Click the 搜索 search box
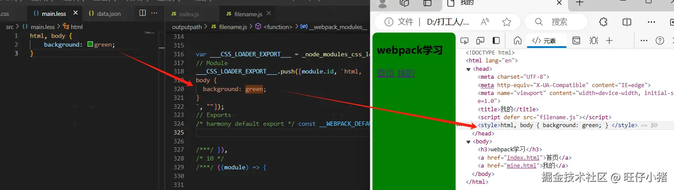 tap(555, 22)
